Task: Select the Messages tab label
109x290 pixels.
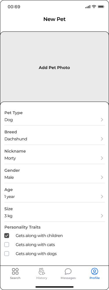Action: [68, 278]
